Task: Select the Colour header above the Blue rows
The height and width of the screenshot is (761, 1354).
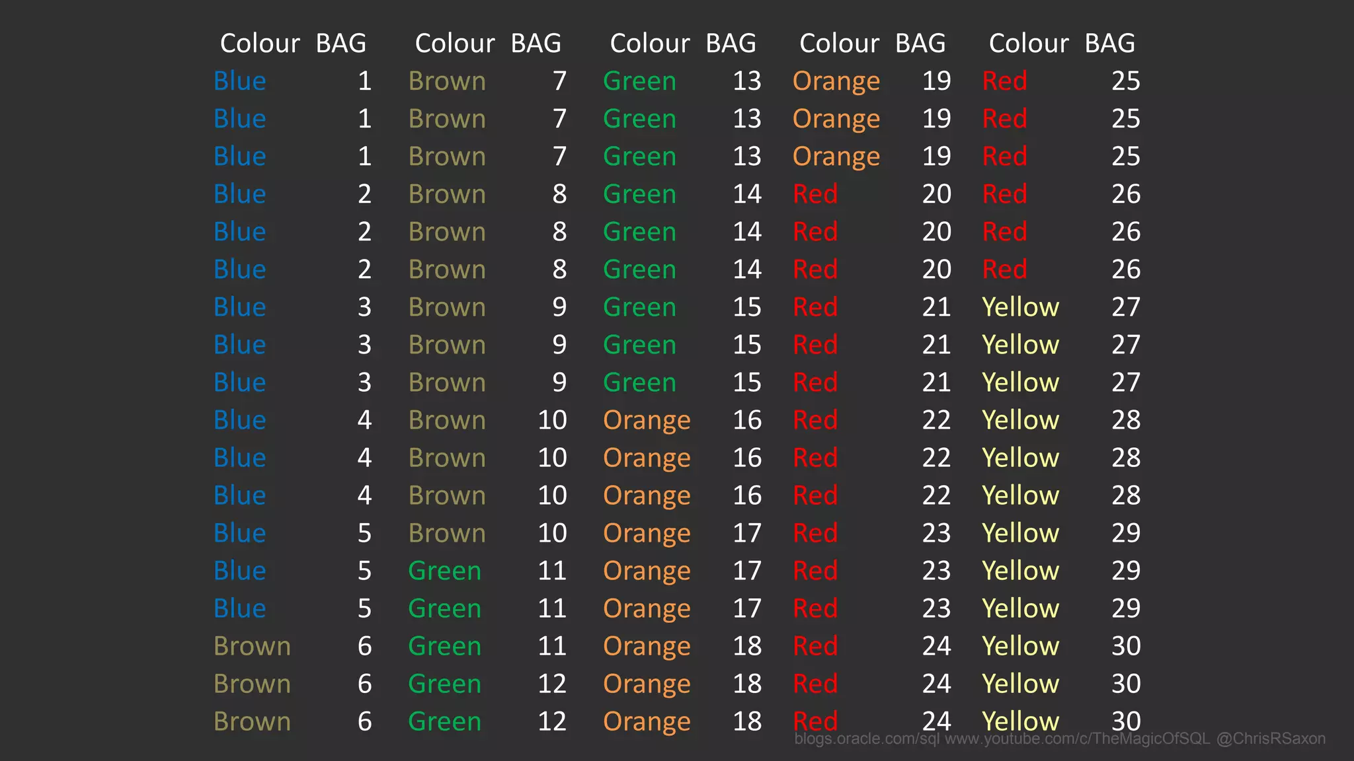Action: (x=260, y=44)
